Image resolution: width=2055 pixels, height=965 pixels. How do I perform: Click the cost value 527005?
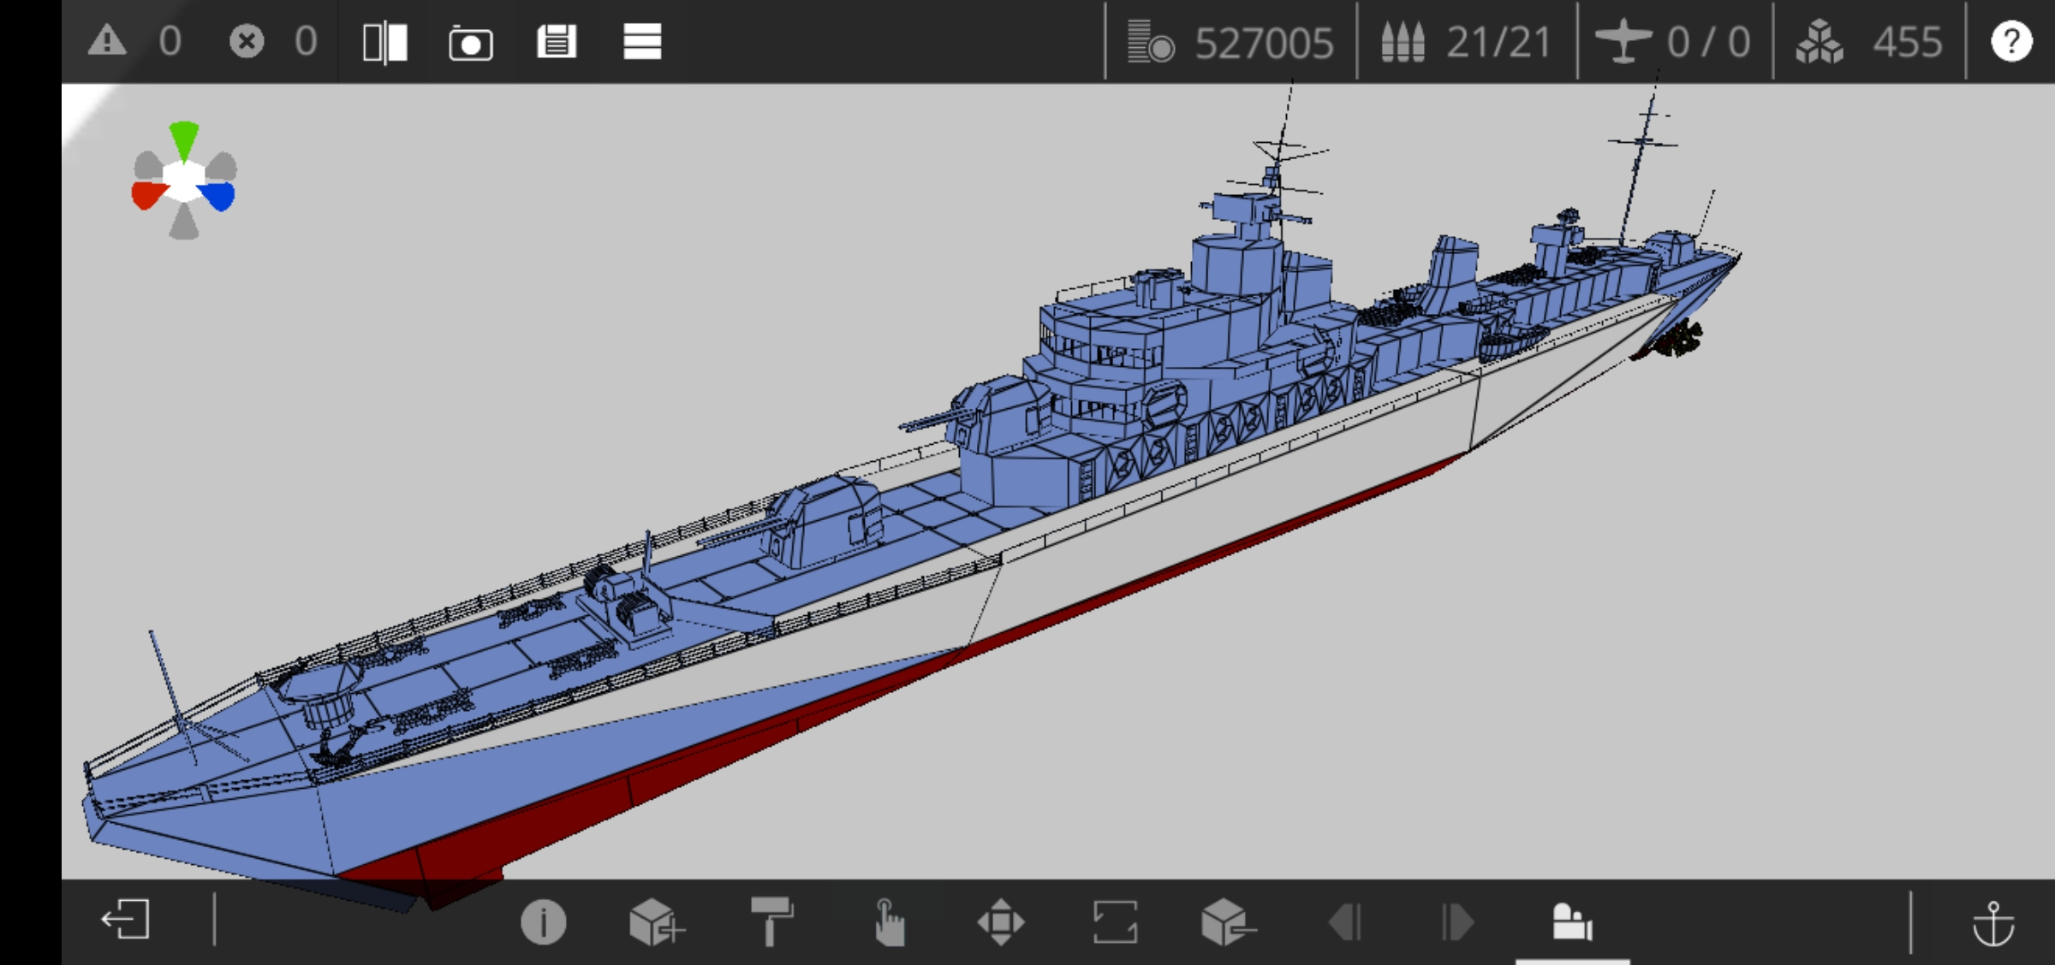coord(1264,42)
